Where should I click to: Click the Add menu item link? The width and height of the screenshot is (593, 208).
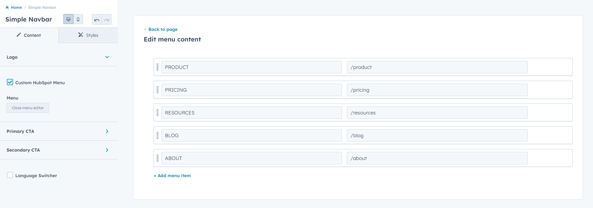(172, 176)
